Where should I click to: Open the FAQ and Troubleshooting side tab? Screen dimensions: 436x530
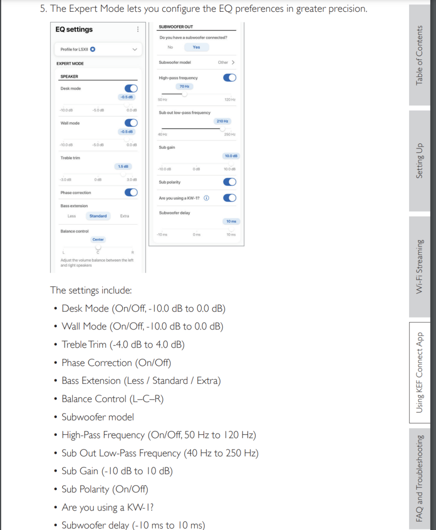[419, 478]
